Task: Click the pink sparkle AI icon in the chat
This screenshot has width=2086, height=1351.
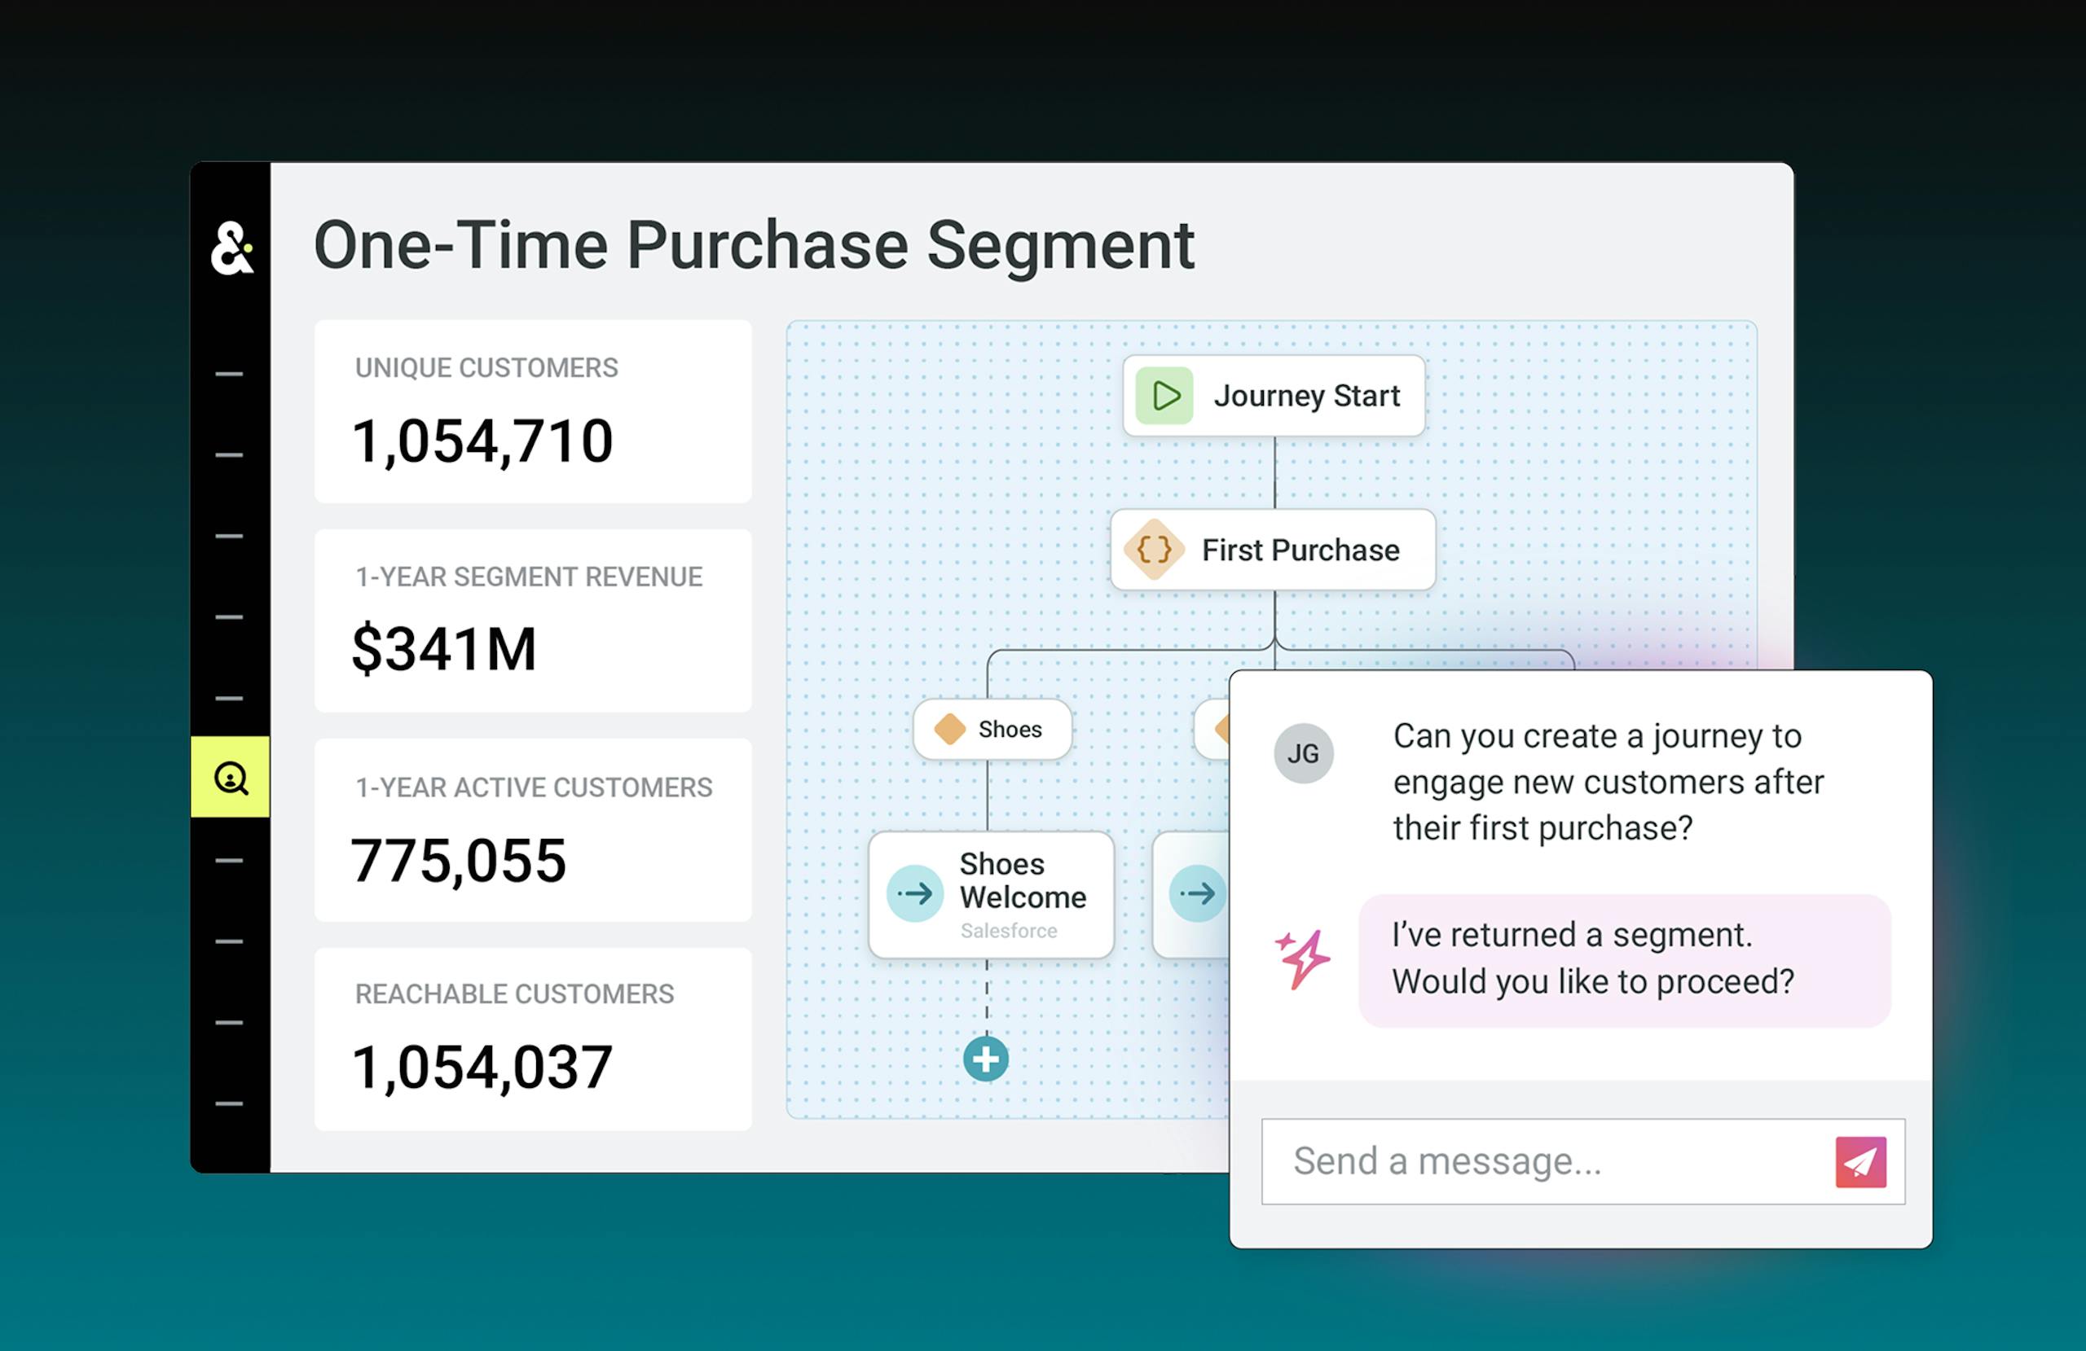Action: pyautogui.click(x=1303, y=958)
